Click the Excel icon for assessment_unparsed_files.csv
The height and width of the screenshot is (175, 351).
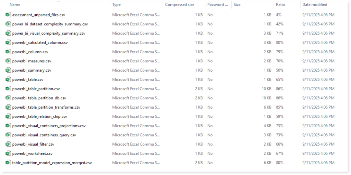tap(8, 15)
